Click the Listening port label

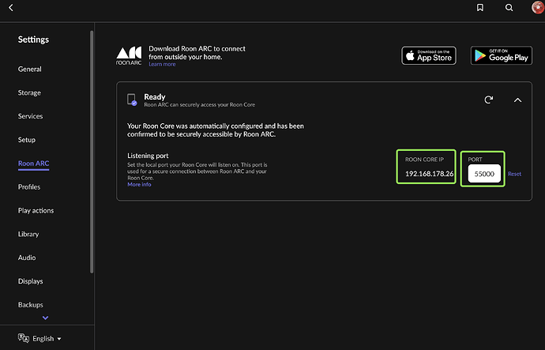[x=148, y=156]
